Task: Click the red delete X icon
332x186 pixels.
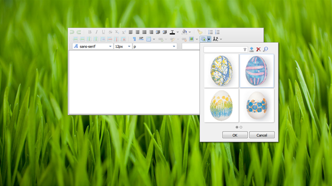Action: point(258,49)
